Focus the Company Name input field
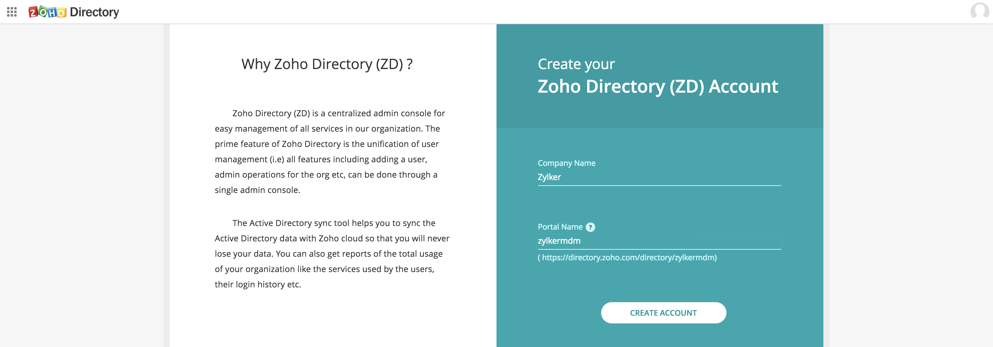993x347 pixels. point(655,177)
